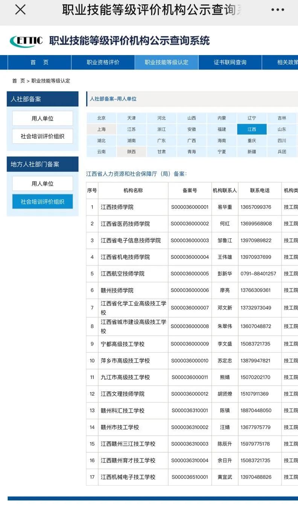Choose the 天津 province cell

[x=132, y=118]
